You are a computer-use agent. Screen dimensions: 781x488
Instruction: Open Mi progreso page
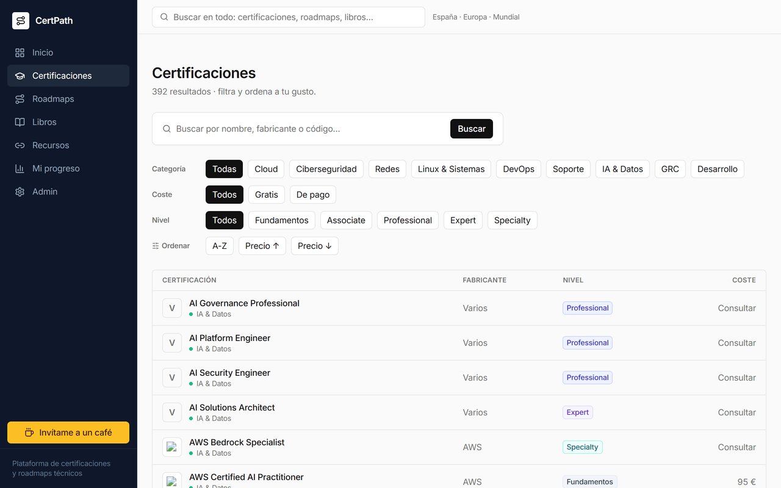tap(68, 168)
